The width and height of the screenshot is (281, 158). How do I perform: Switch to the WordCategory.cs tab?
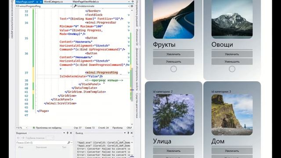(x=53, y=2)
